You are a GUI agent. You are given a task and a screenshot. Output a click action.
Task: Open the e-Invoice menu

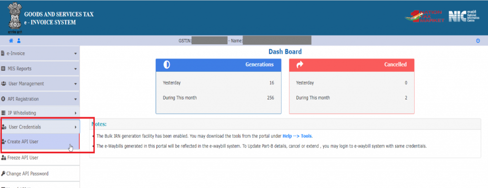(x=40, y=53)
